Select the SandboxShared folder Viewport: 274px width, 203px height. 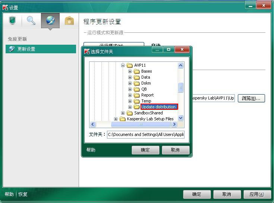tap(148, 113)
